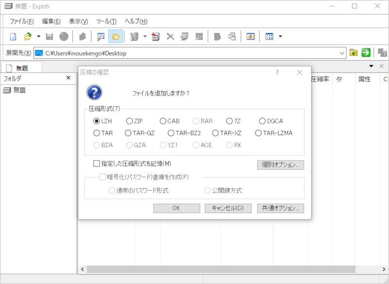389x284 pixels.
Task: Expand the 展開先 path dropdown
Action: pos(342,53)
